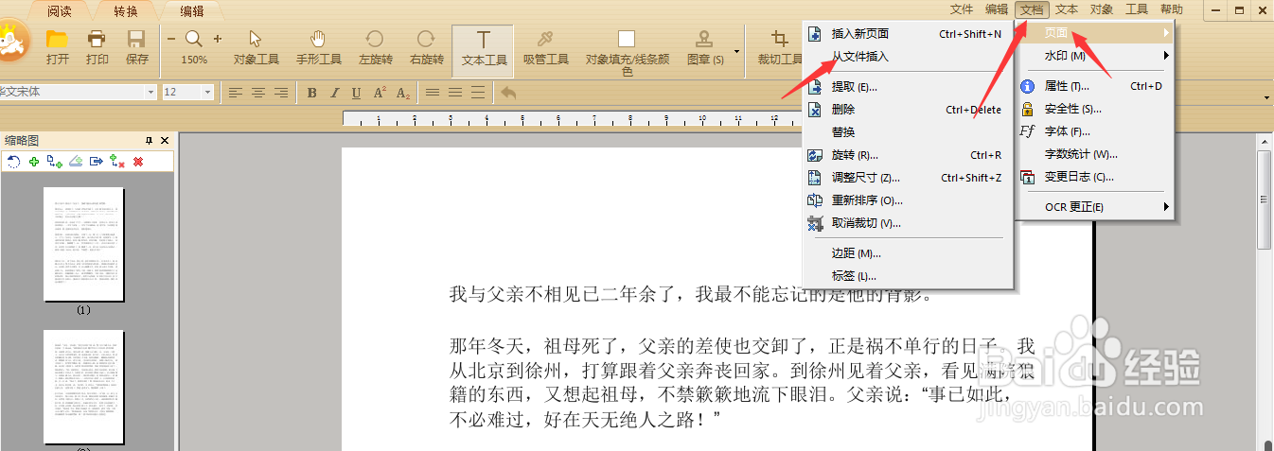Open 属性 (T) document properties
This screenshot has width=1274, height=451.
1095,86
